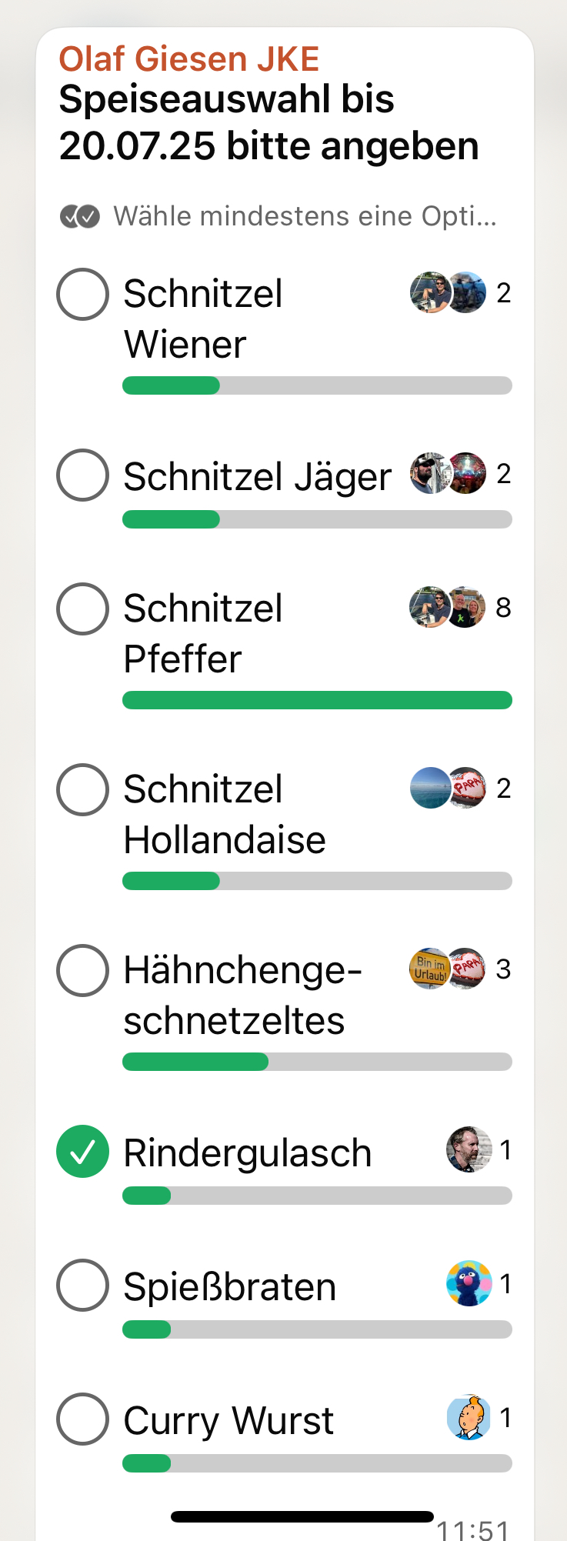Tap the double-check multiple-choice icon

tap(80, 217)
